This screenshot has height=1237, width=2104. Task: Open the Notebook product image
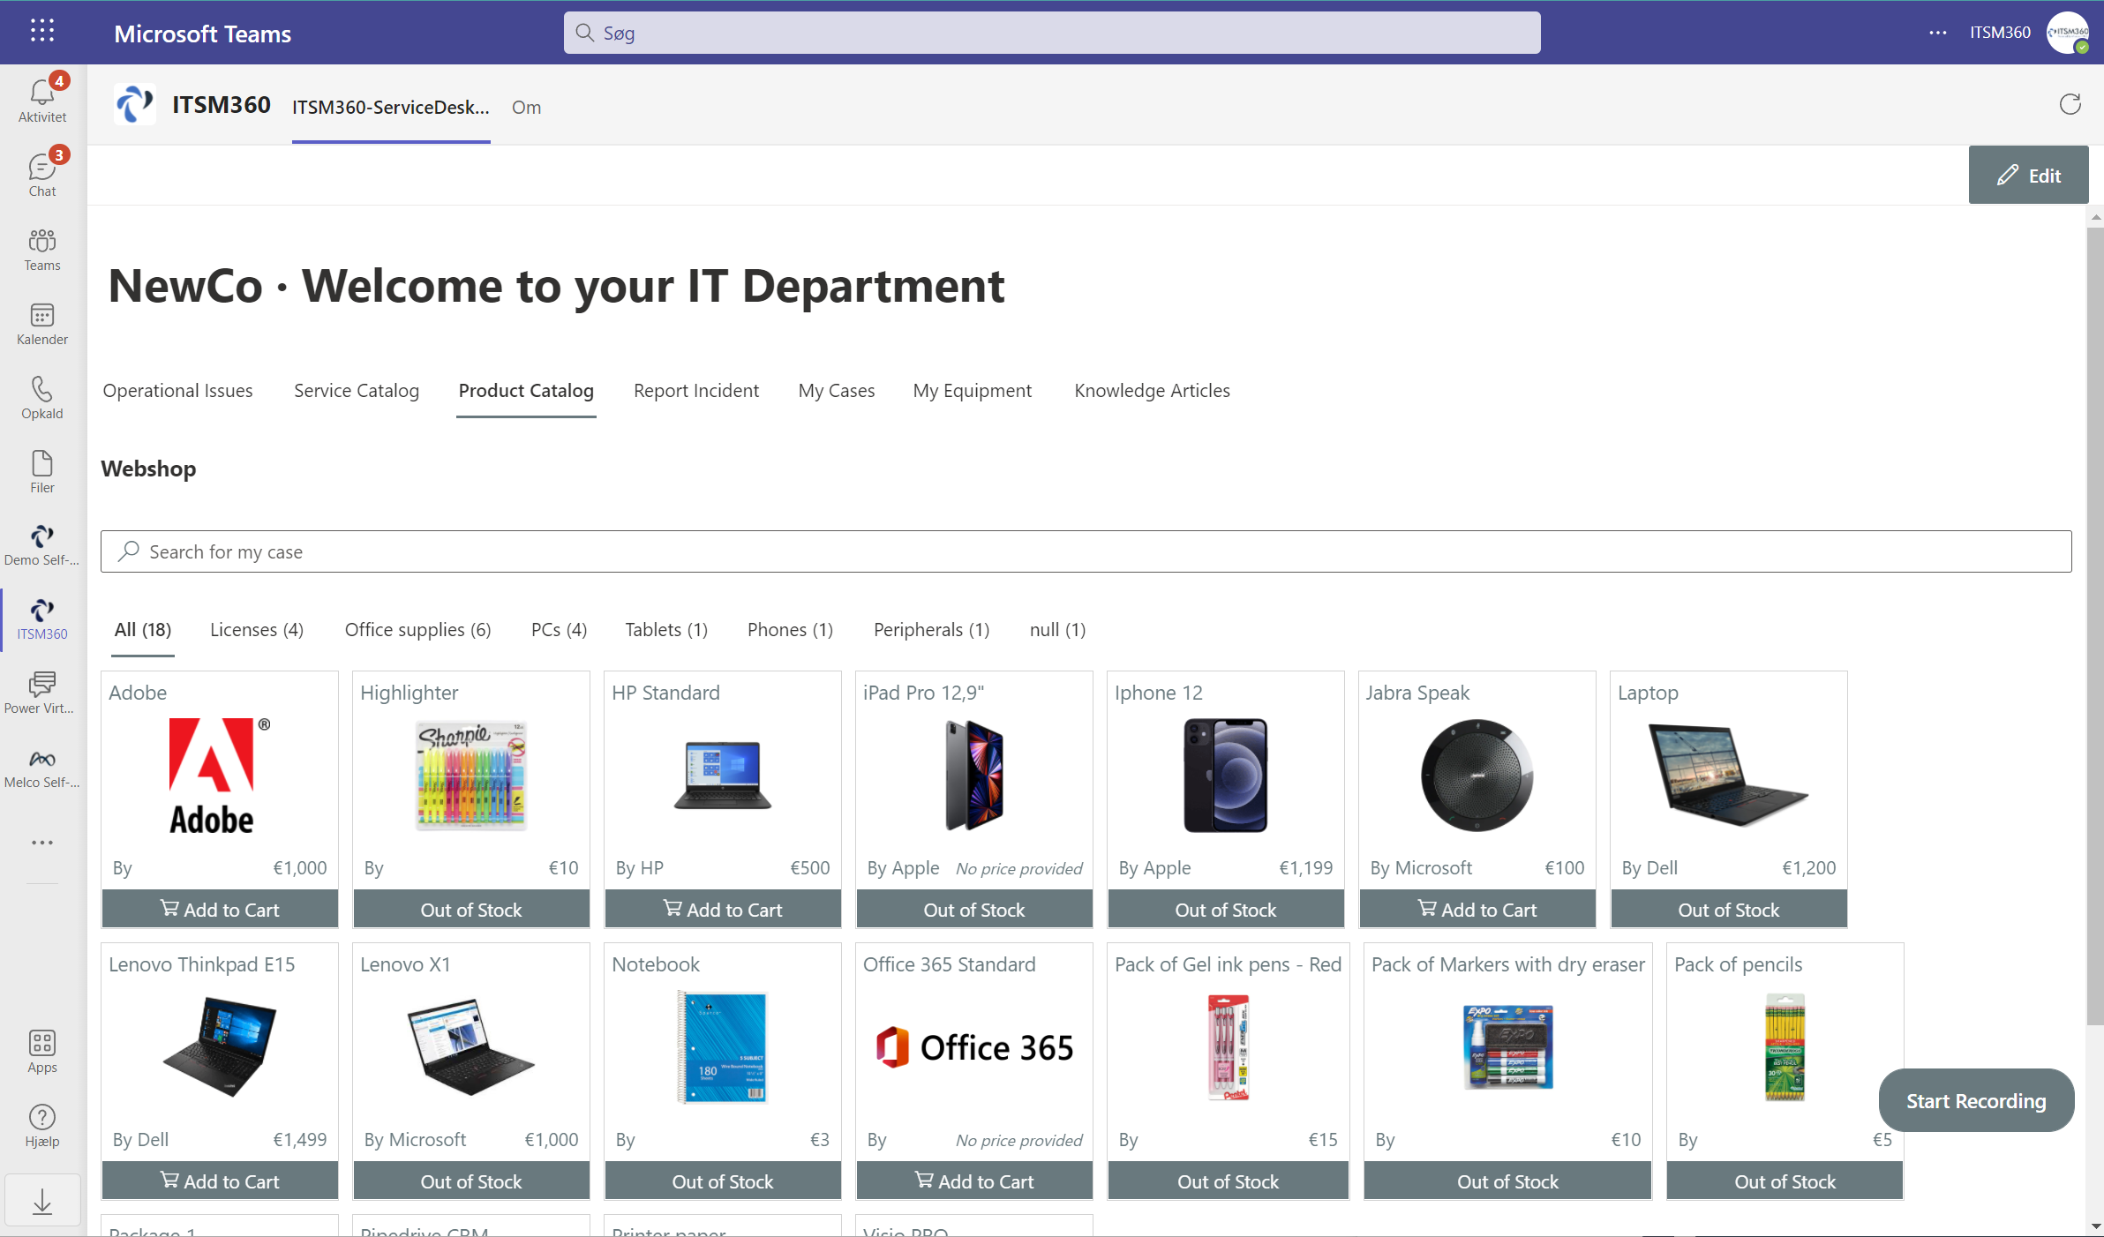click(x=722, y=1047)
